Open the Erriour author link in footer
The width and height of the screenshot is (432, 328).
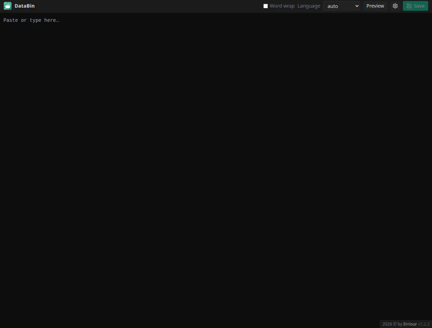410,324
